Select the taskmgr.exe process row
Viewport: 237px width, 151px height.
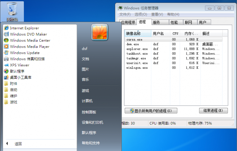(174, 58)
